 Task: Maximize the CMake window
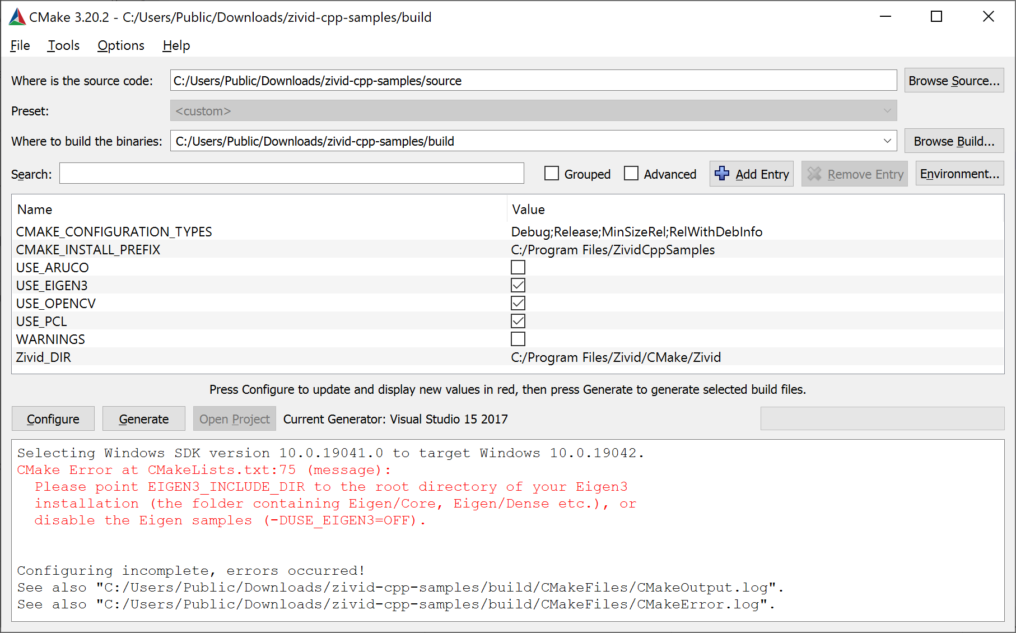(936, 17)
